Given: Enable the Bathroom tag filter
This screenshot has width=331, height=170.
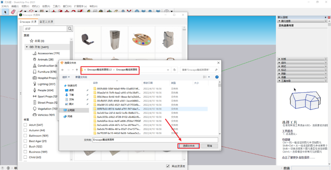Looking at the screenshot, I should 25,136.
